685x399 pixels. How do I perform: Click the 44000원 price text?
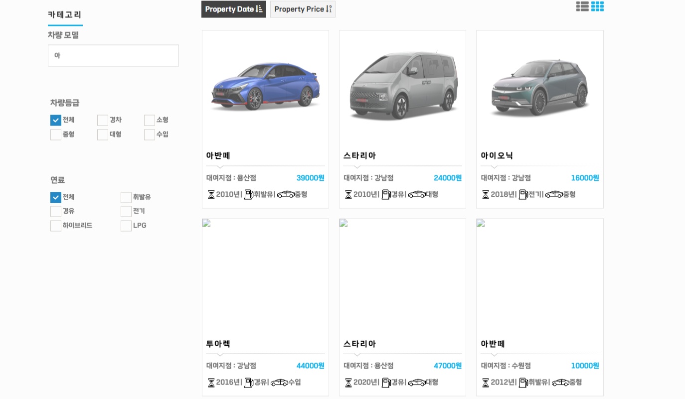pyautogui.click(x=310, y=366)
